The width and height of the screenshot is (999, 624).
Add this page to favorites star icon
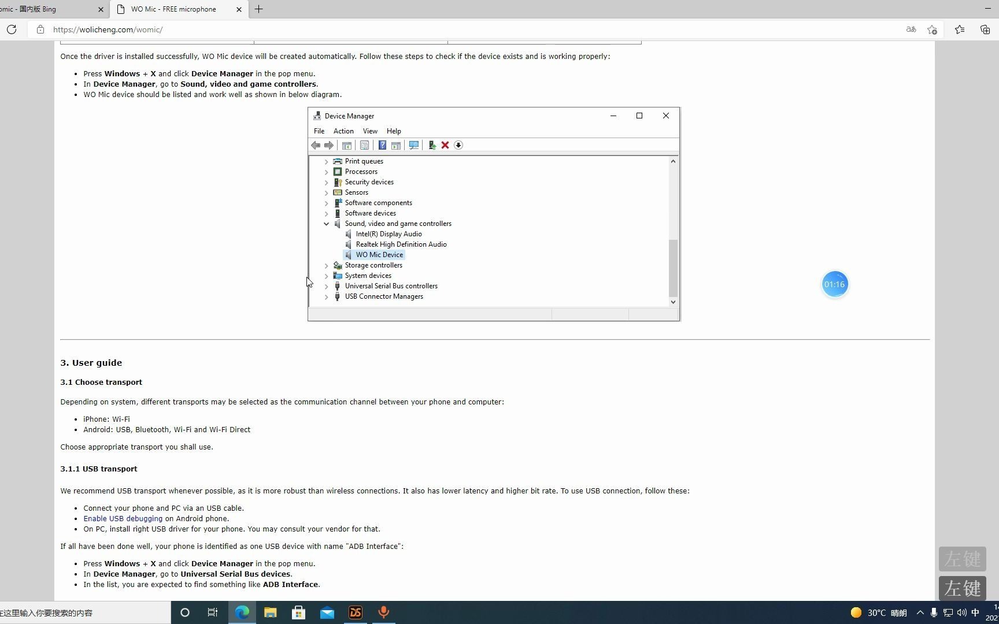(932, 29)
